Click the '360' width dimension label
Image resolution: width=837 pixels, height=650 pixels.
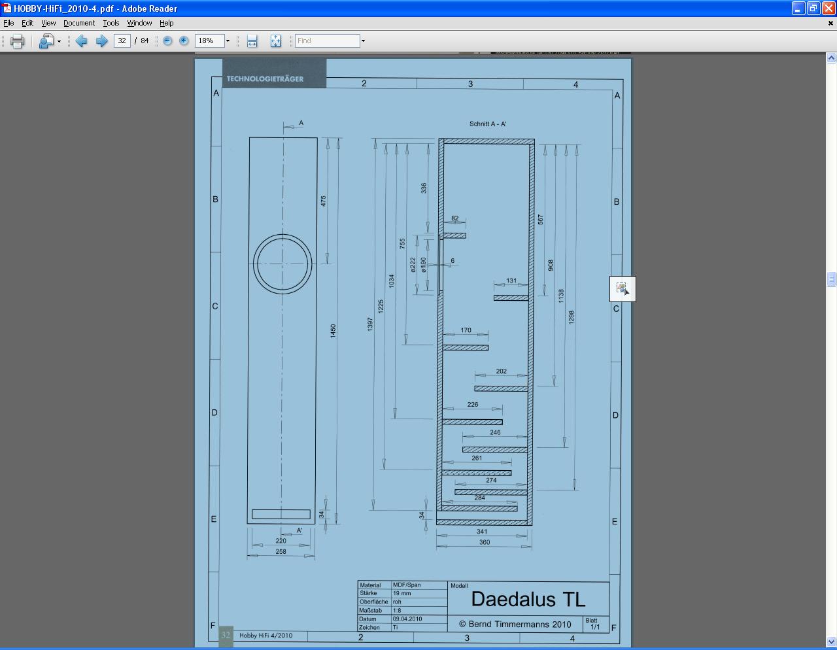pos(485,542)
